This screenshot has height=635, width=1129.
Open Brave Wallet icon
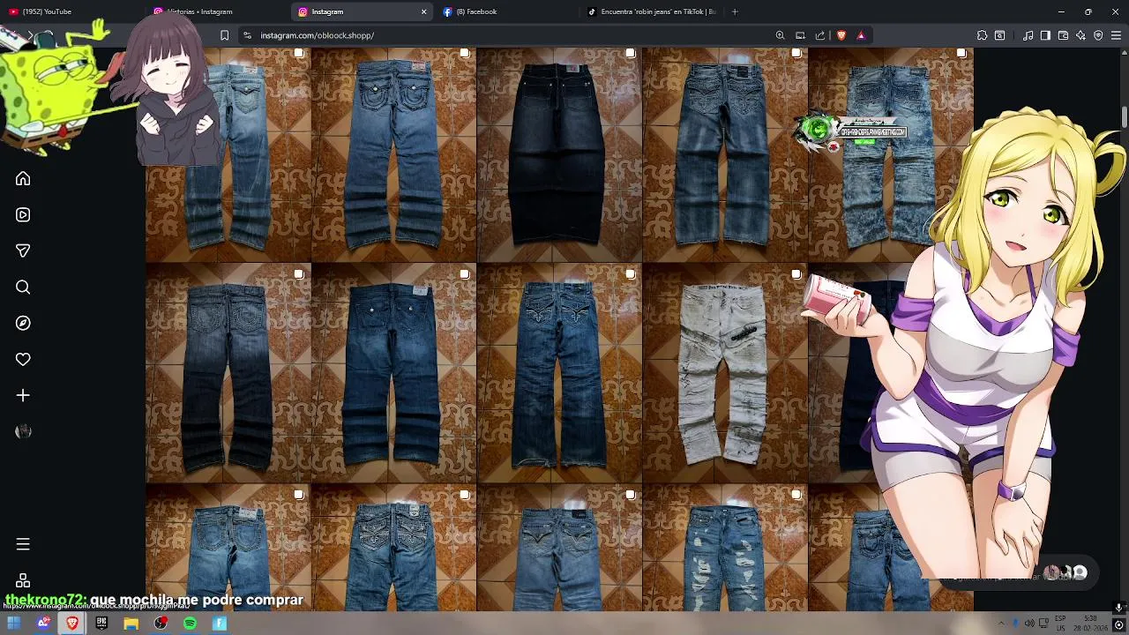1063,35
